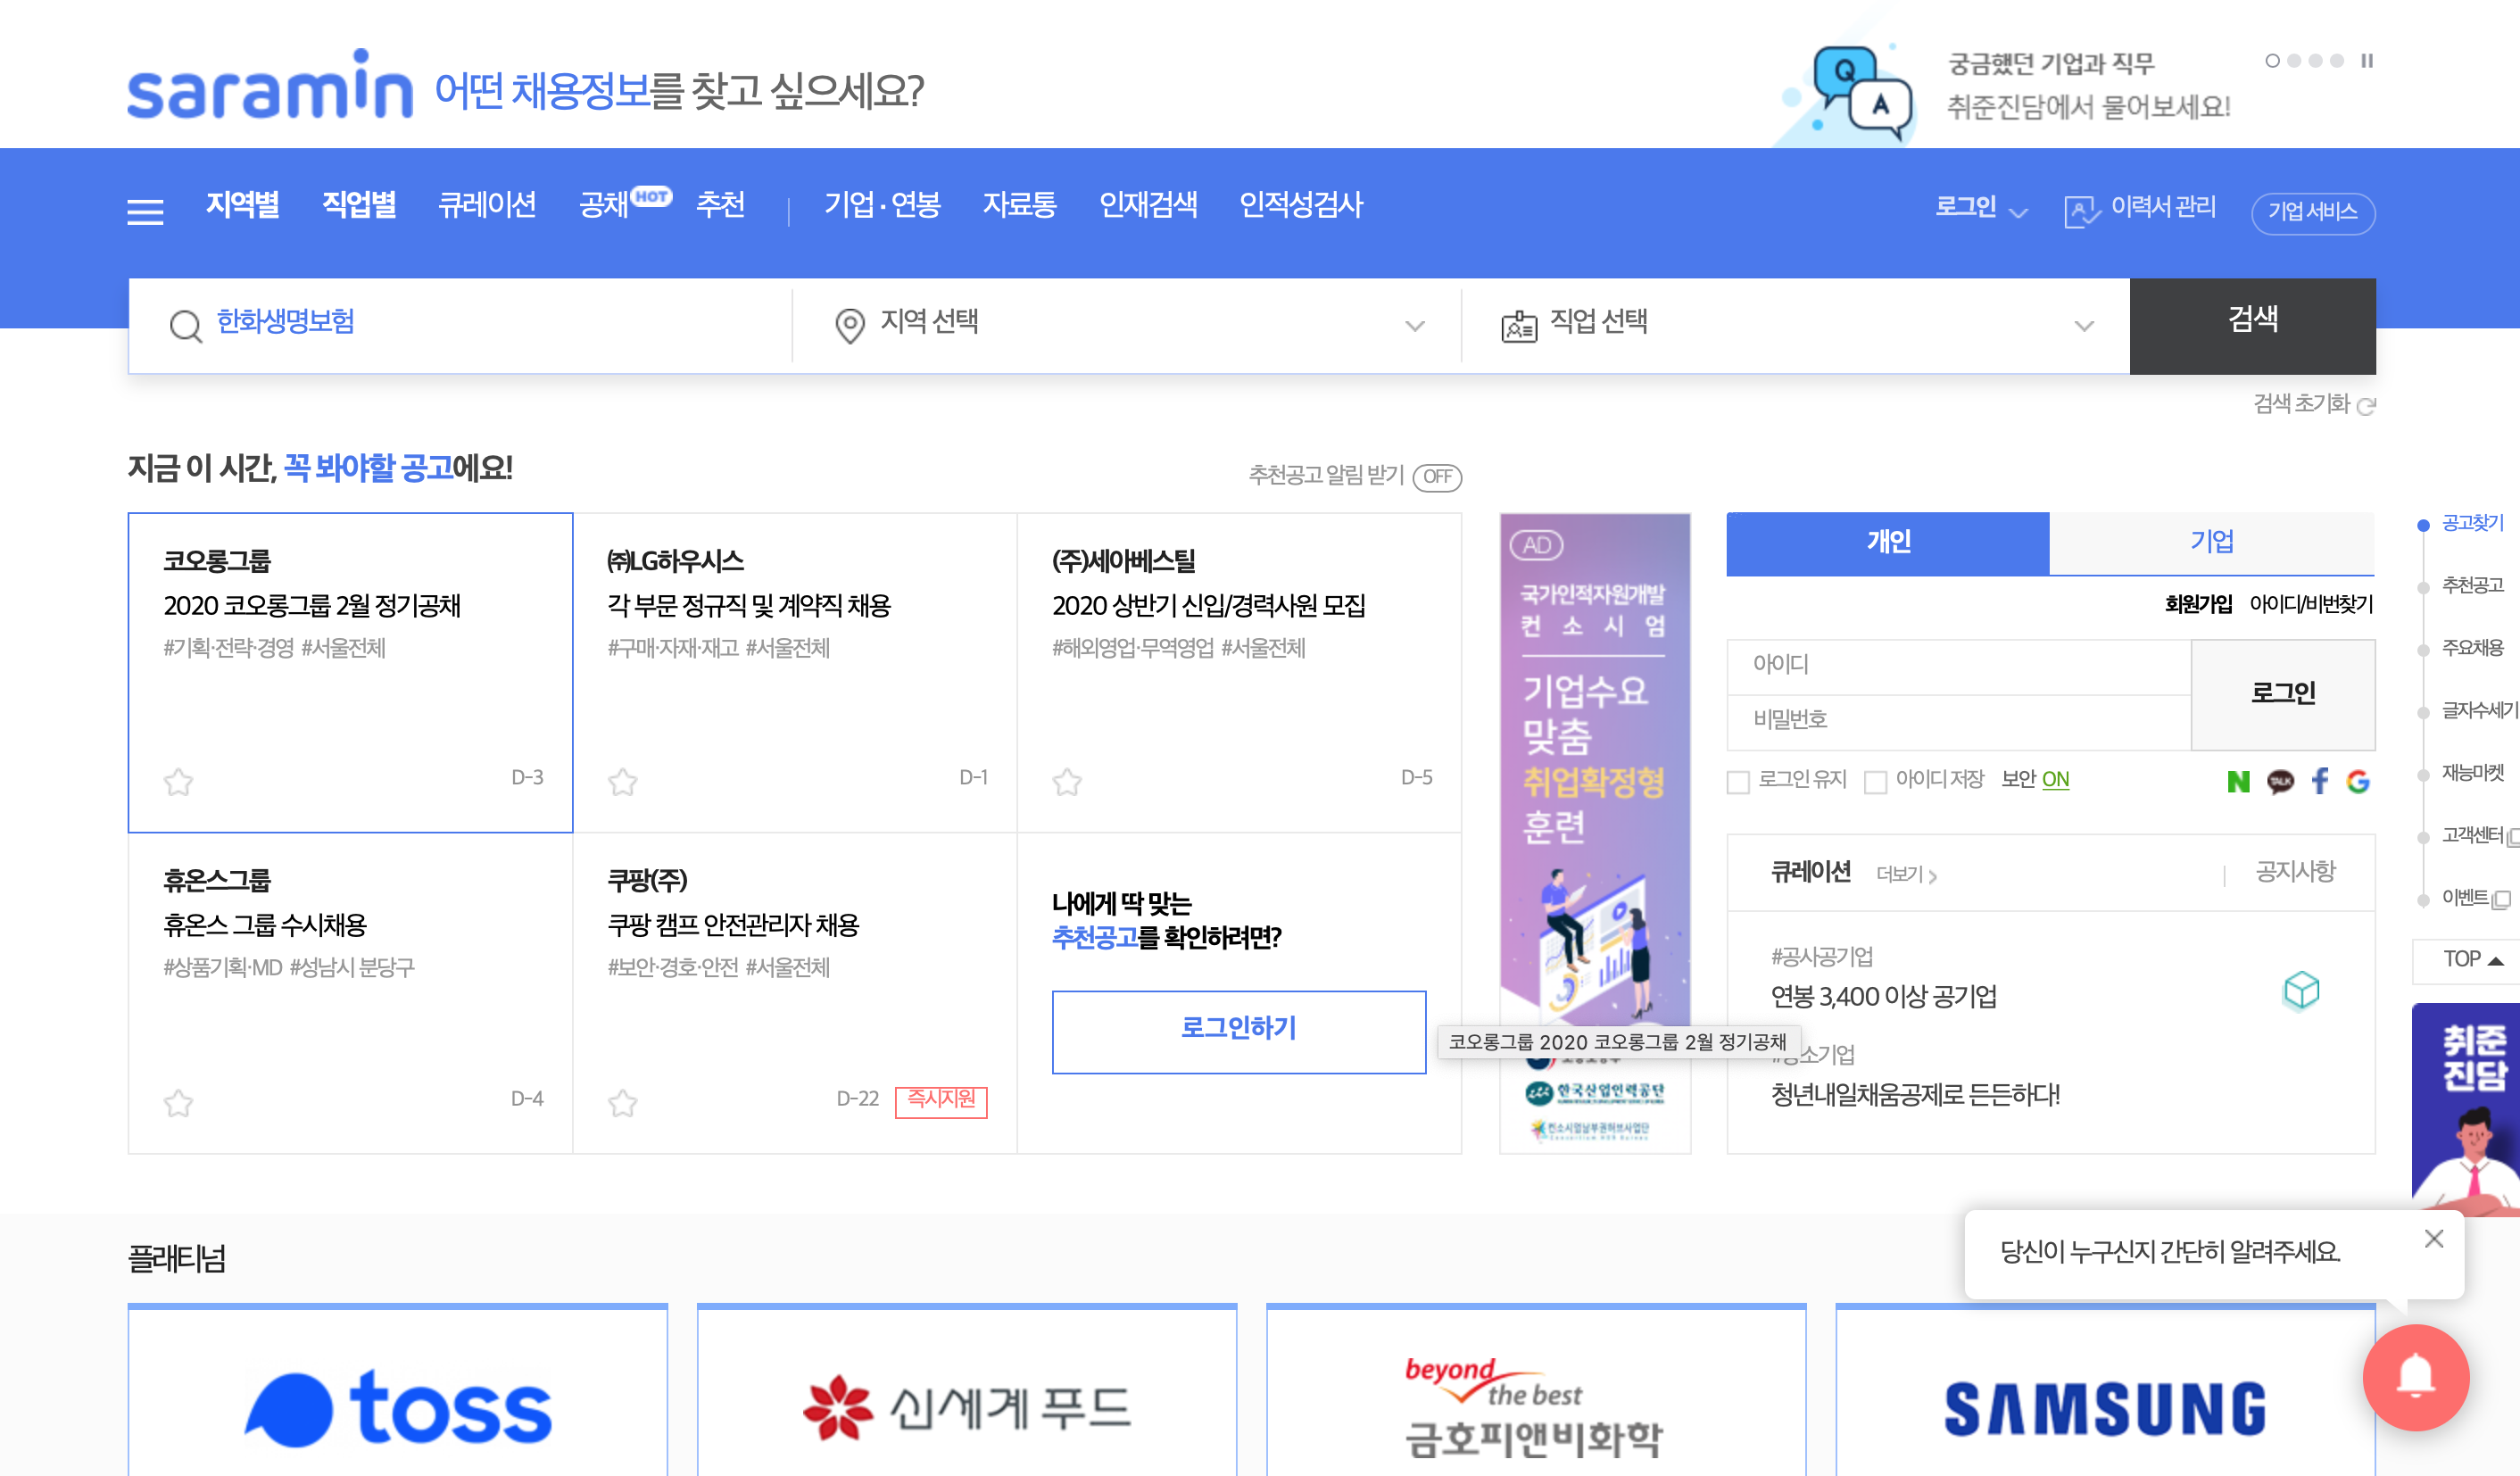Click the toss logo card
The image size is (2520, 1476).
click(397, 1392)
